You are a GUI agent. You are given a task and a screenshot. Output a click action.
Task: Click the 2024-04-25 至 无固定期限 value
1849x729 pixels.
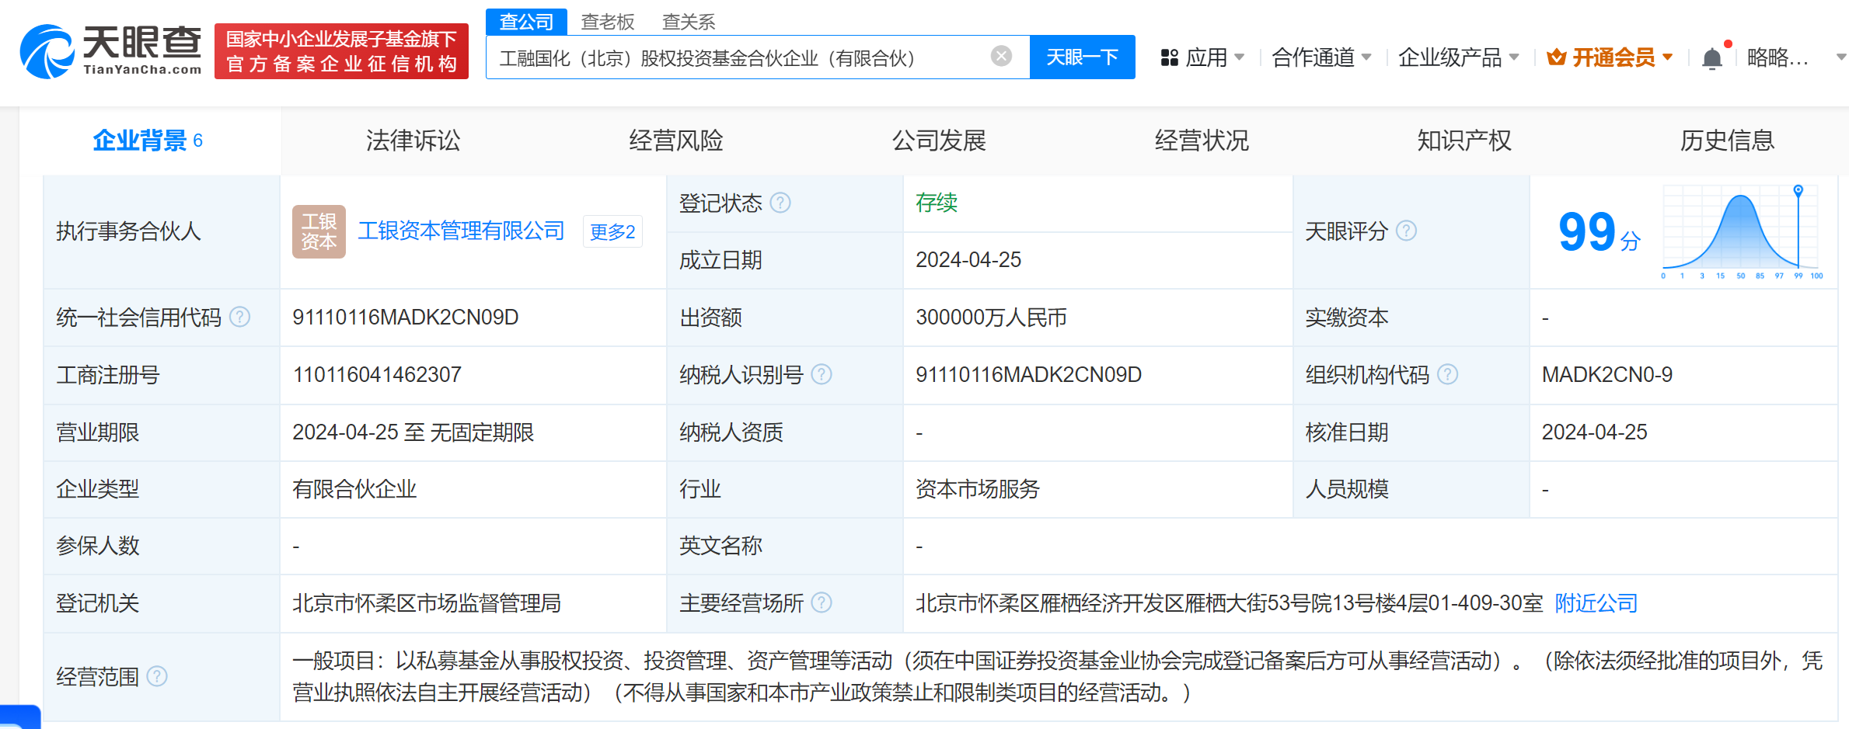pos(413,432)
